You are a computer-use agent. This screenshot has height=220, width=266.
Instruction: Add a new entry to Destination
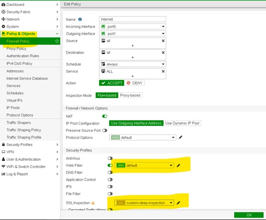pyautogui.click(x=133, y=57)
